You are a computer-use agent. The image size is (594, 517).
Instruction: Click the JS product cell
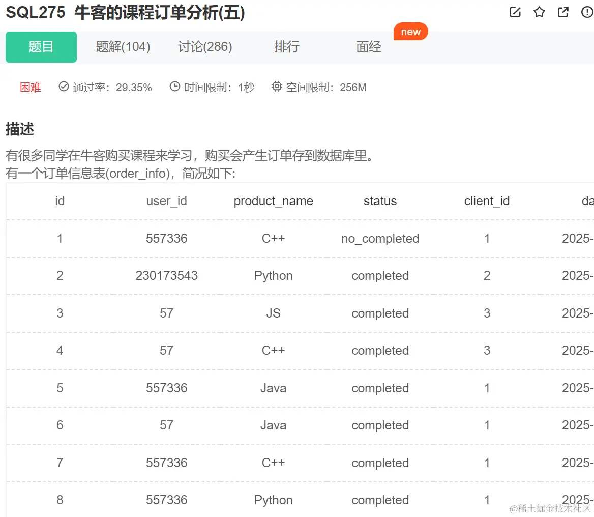click(274, 313)
